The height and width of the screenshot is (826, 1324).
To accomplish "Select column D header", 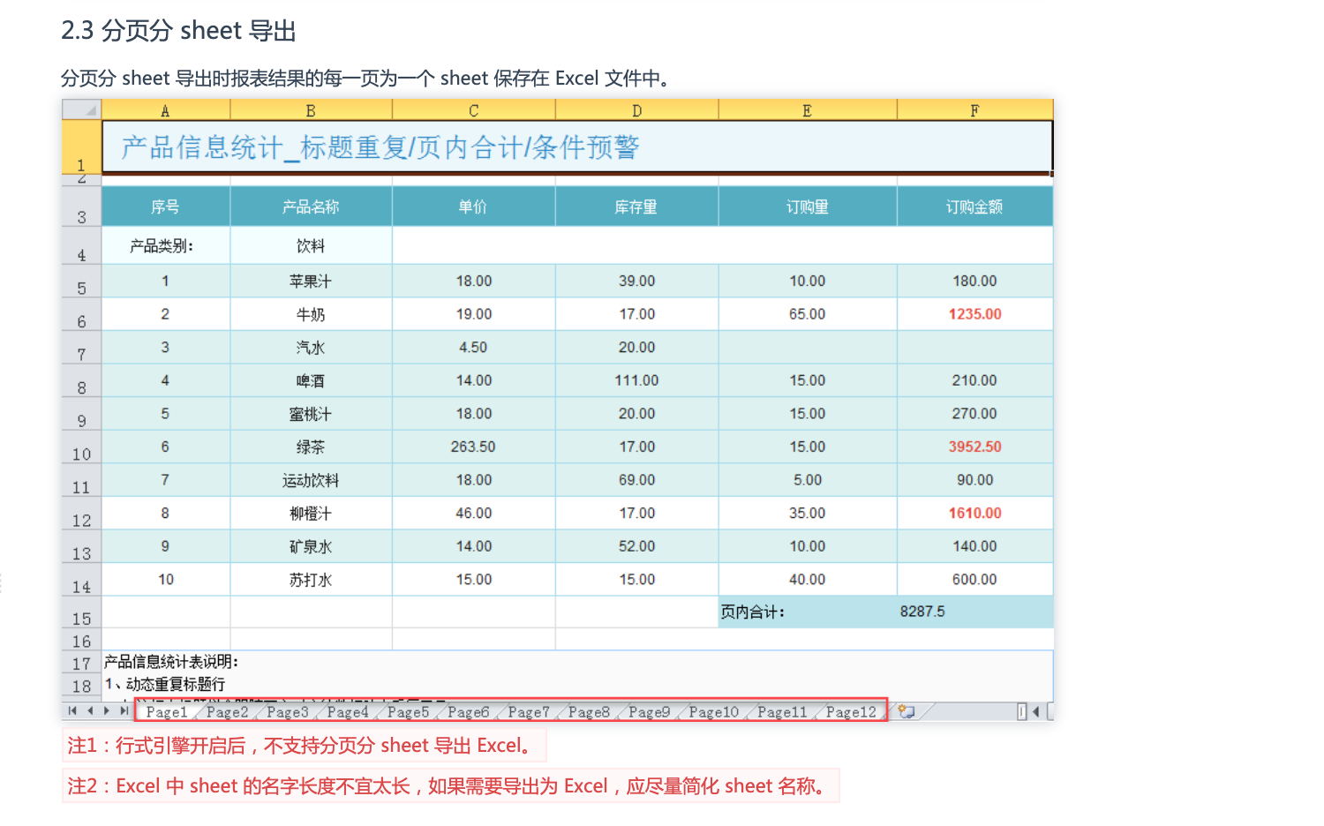I will [636, 110].
